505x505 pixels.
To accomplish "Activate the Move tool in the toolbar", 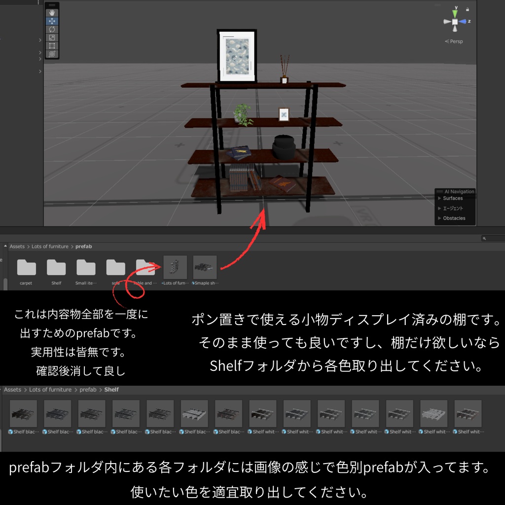I will 52,21.
